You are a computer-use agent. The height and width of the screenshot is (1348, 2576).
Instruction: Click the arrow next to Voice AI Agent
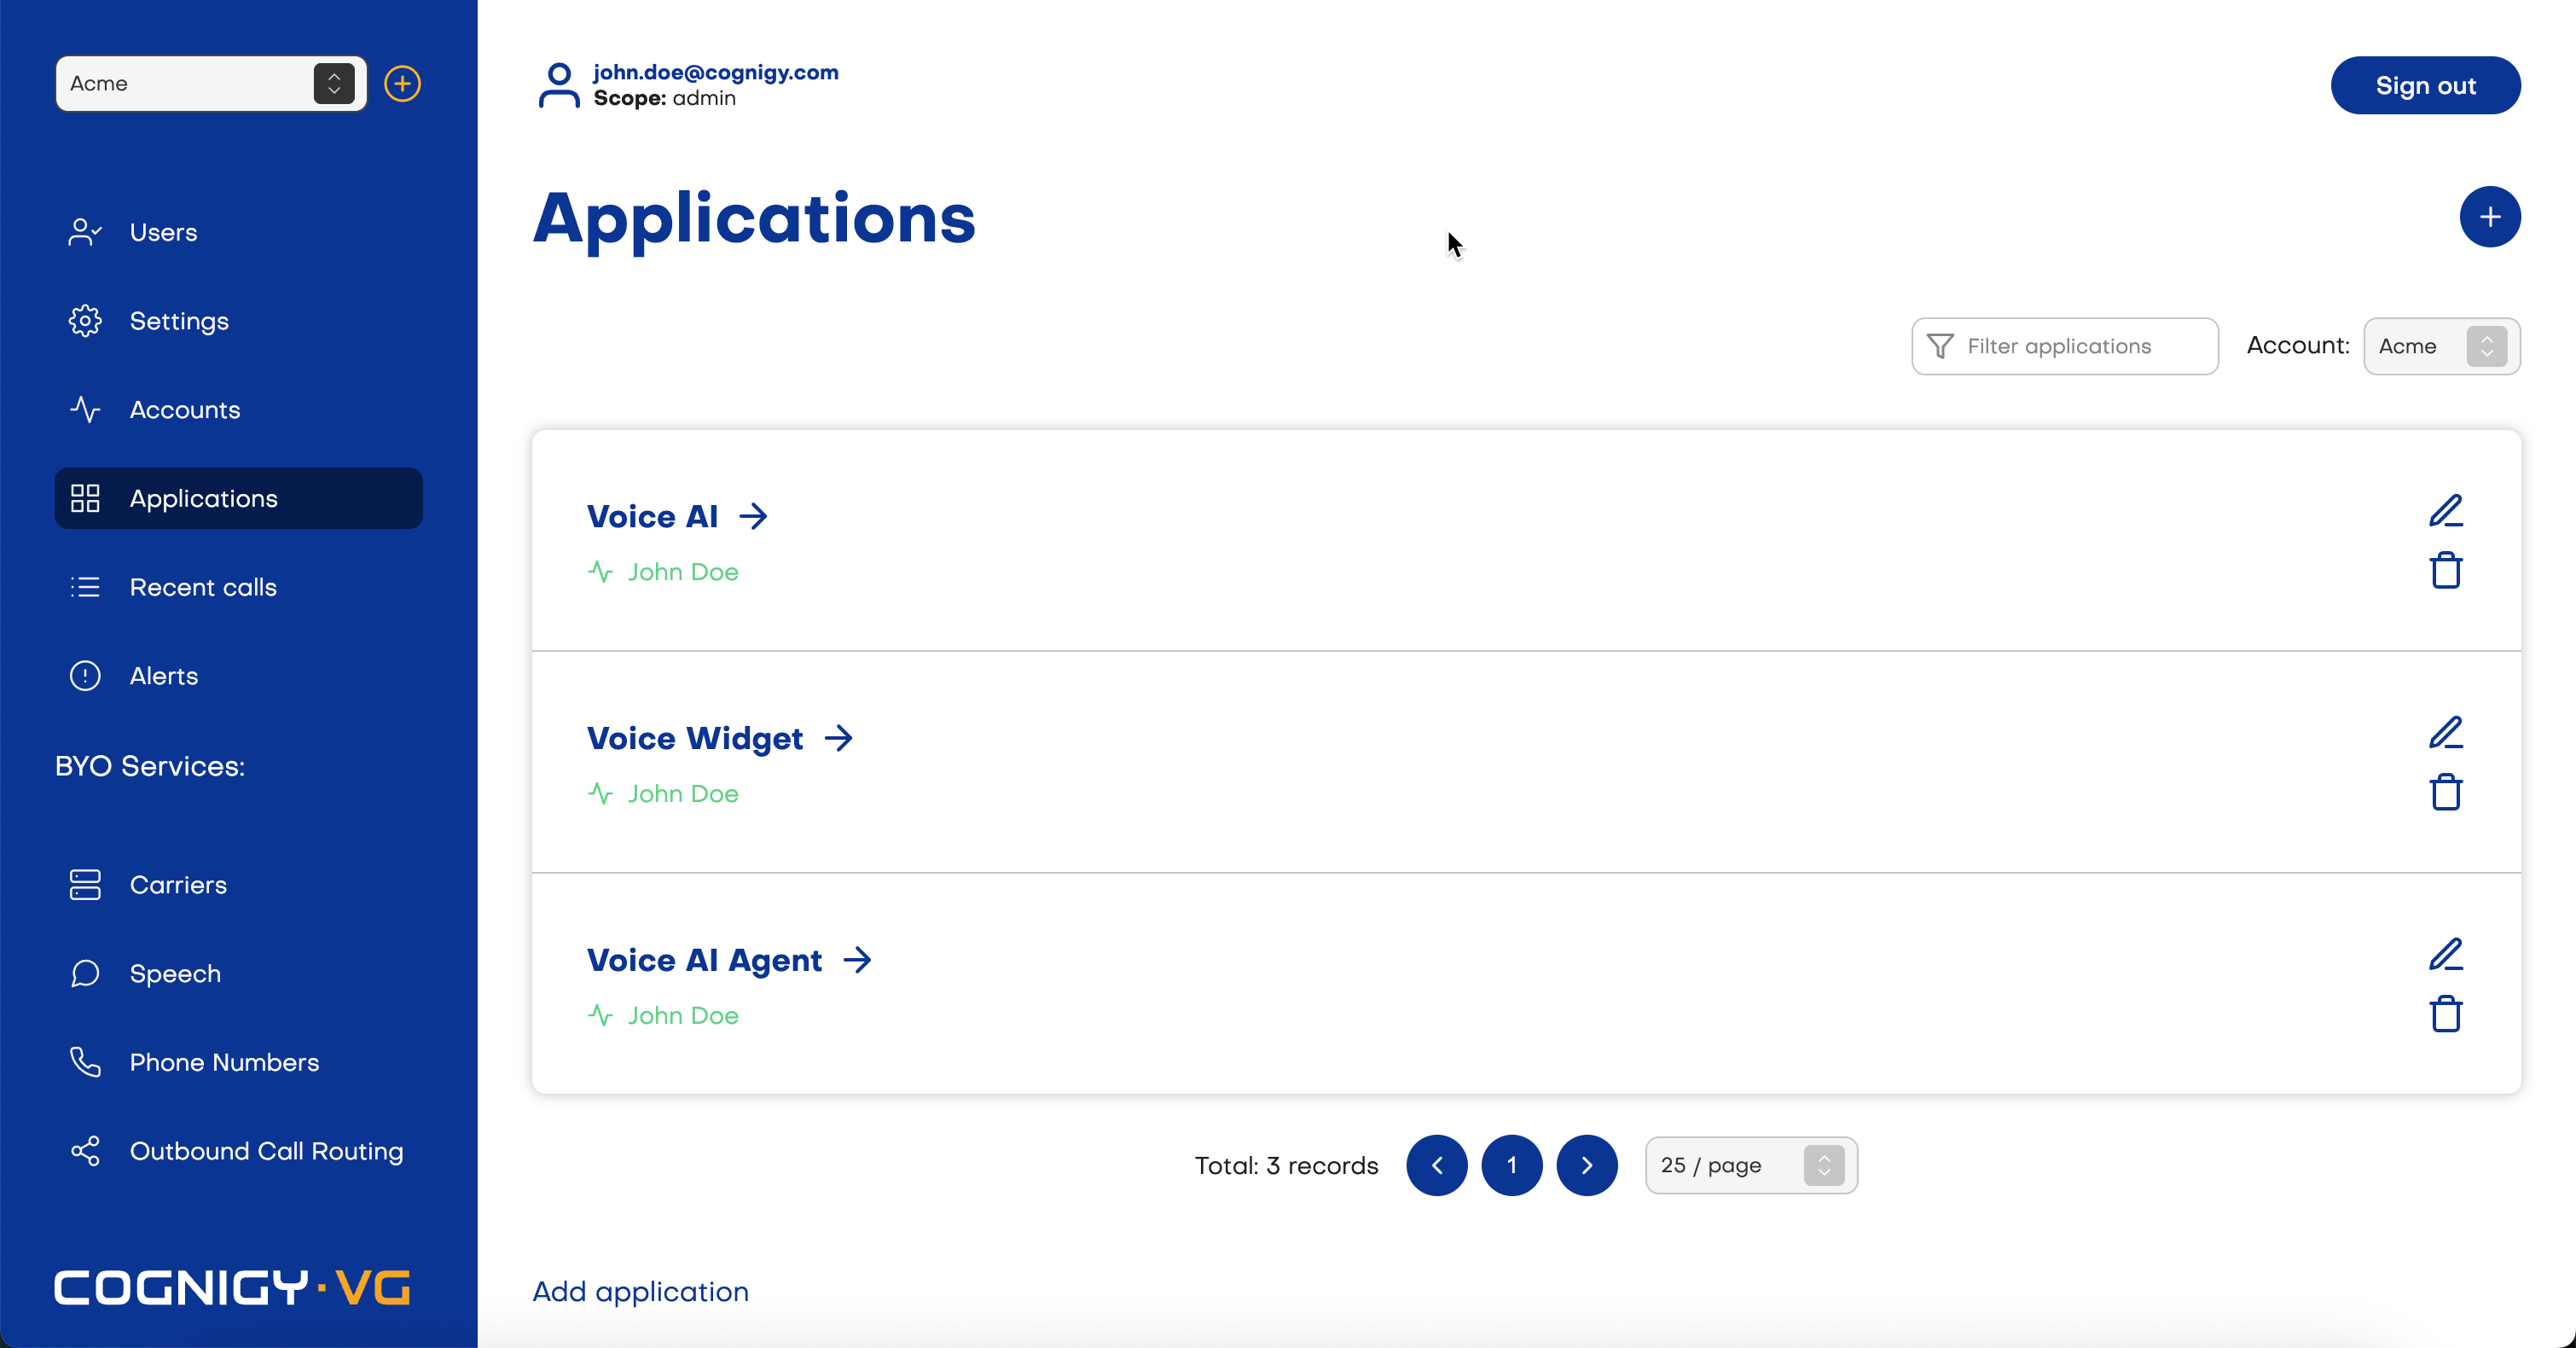pyautogui.click(x=858, y=960)
